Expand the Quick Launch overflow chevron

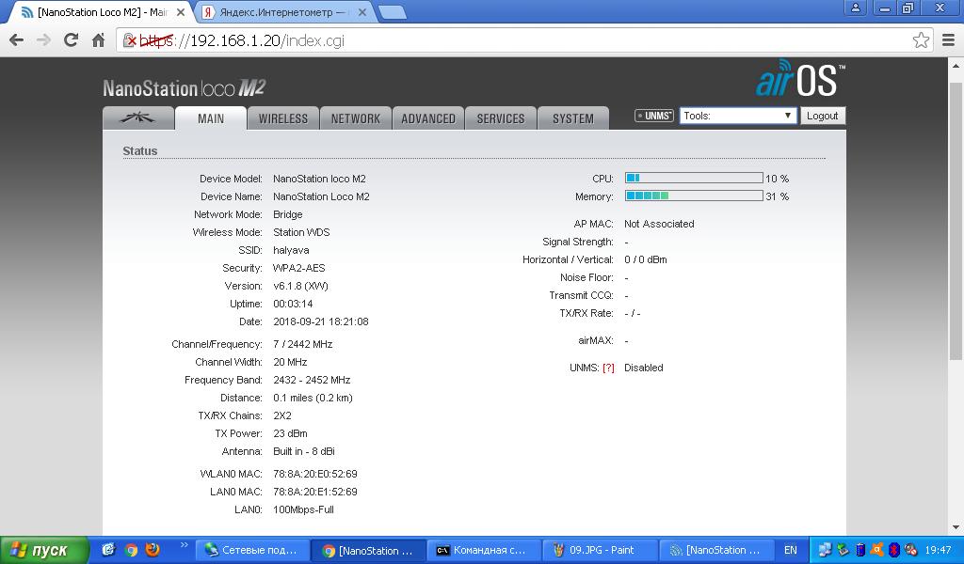click(x=184, y=544)
